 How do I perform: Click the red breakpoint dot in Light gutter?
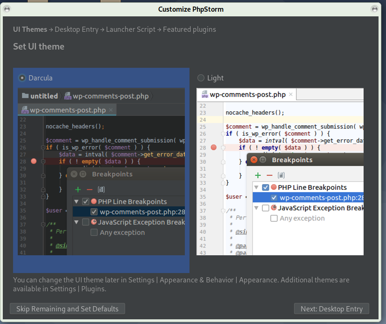tap(214, 147)
